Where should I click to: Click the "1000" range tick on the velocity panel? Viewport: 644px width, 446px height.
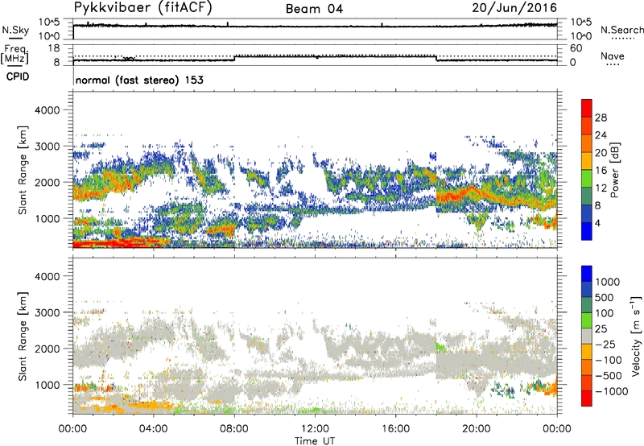pos(47,385)
